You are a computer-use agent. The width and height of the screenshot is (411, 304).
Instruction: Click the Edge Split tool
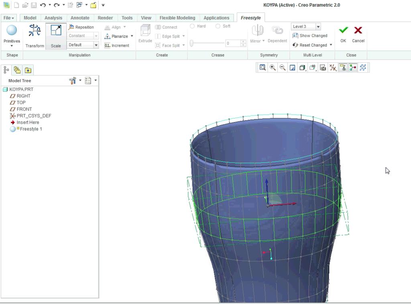(x=168, y=36)
